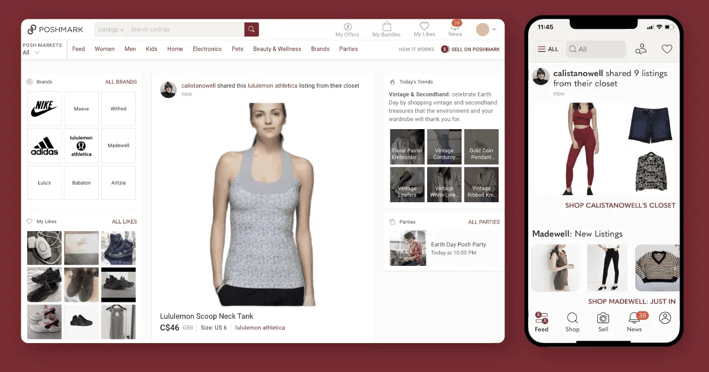Tap calistanowell's avatar on phone feed

point(541,77)
